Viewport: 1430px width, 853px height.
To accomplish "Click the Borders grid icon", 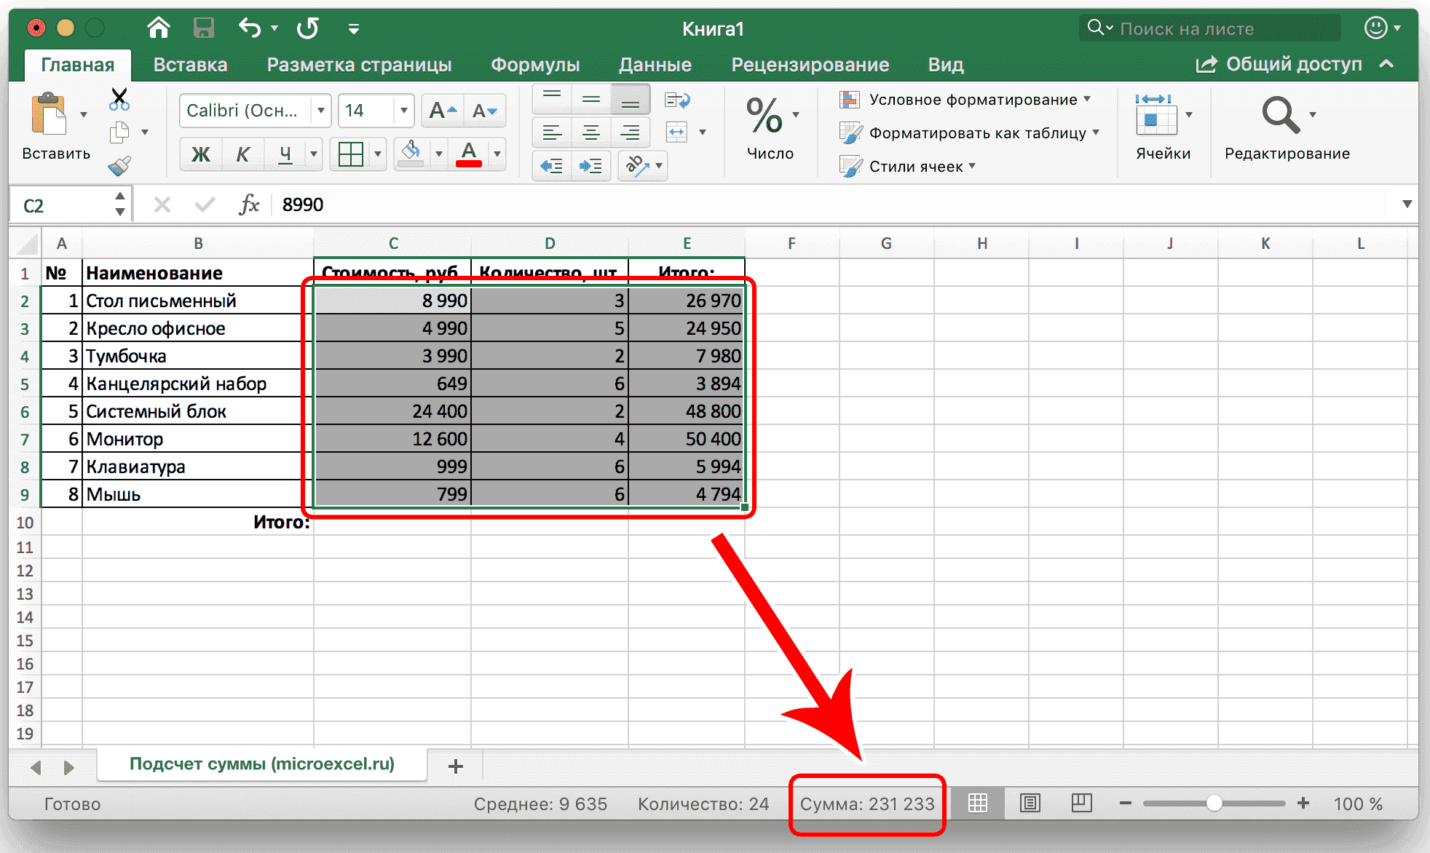I will [x=351, y=154].
